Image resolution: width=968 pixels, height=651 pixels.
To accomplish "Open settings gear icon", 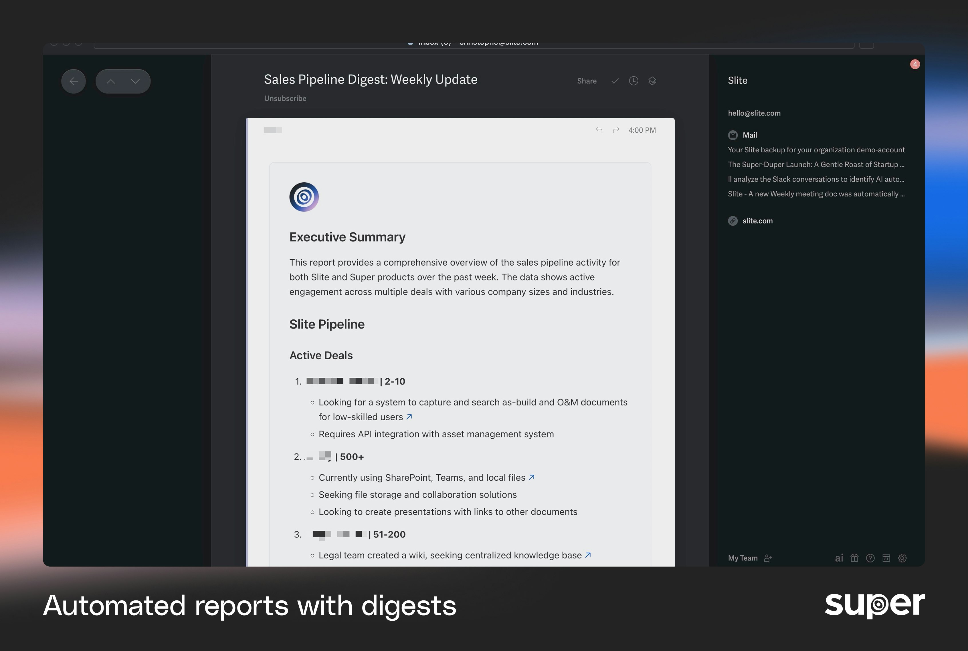I will coord(902,558).
